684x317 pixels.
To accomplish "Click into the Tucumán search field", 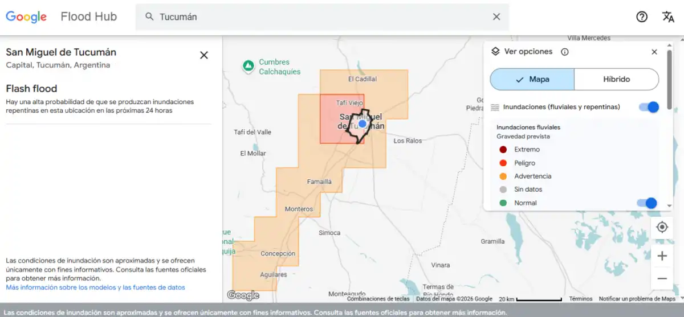I will (322, 17).
